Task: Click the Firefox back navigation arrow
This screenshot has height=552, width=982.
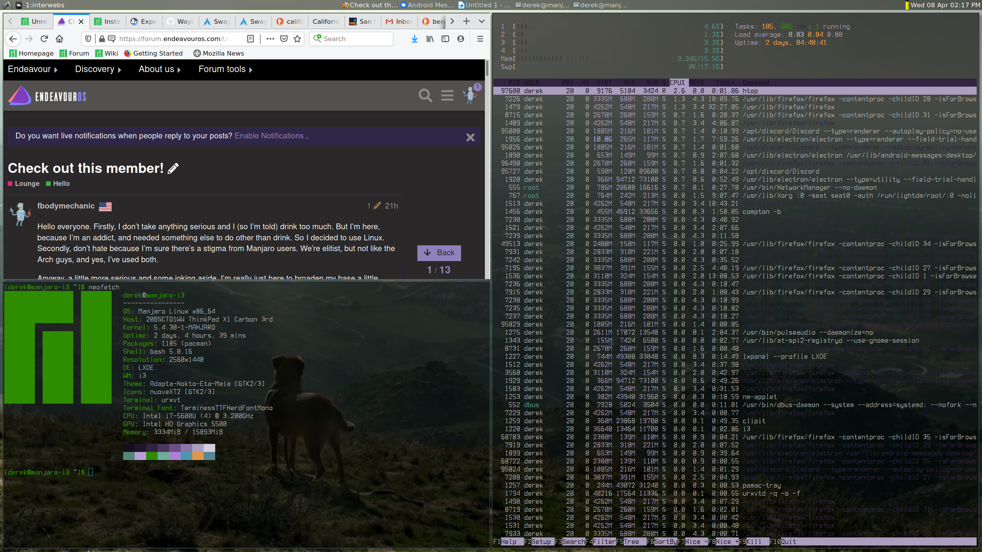Action: coord(13,39)
